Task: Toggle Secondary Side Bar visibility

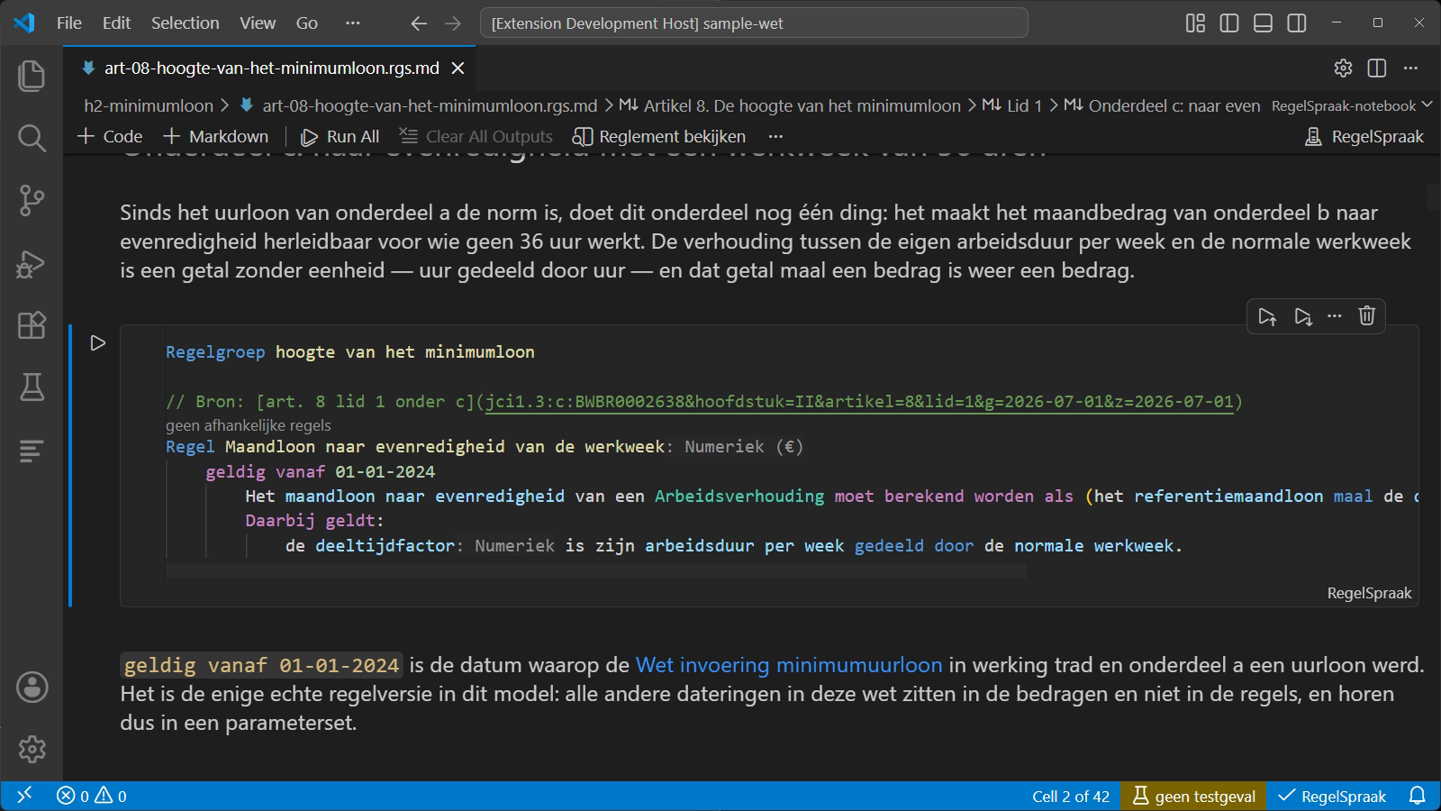Action: click(x=1297, y=23)
